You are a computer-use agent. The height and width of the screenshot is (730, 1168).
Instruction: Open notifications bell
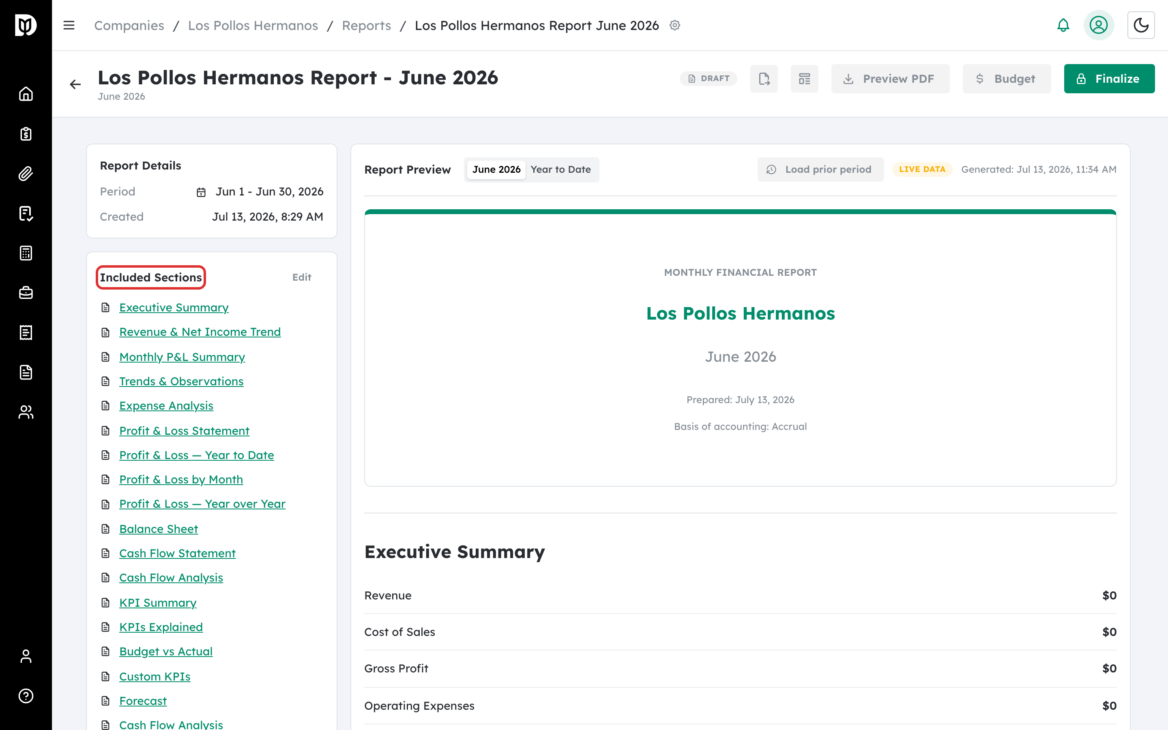click(1063, 25)
